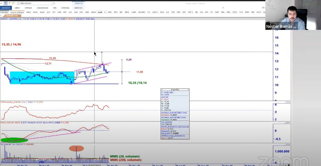Viewport: 321px width, 166px height.
Task: Close the MACD indicator pane
Action: (x=289, y=123)
